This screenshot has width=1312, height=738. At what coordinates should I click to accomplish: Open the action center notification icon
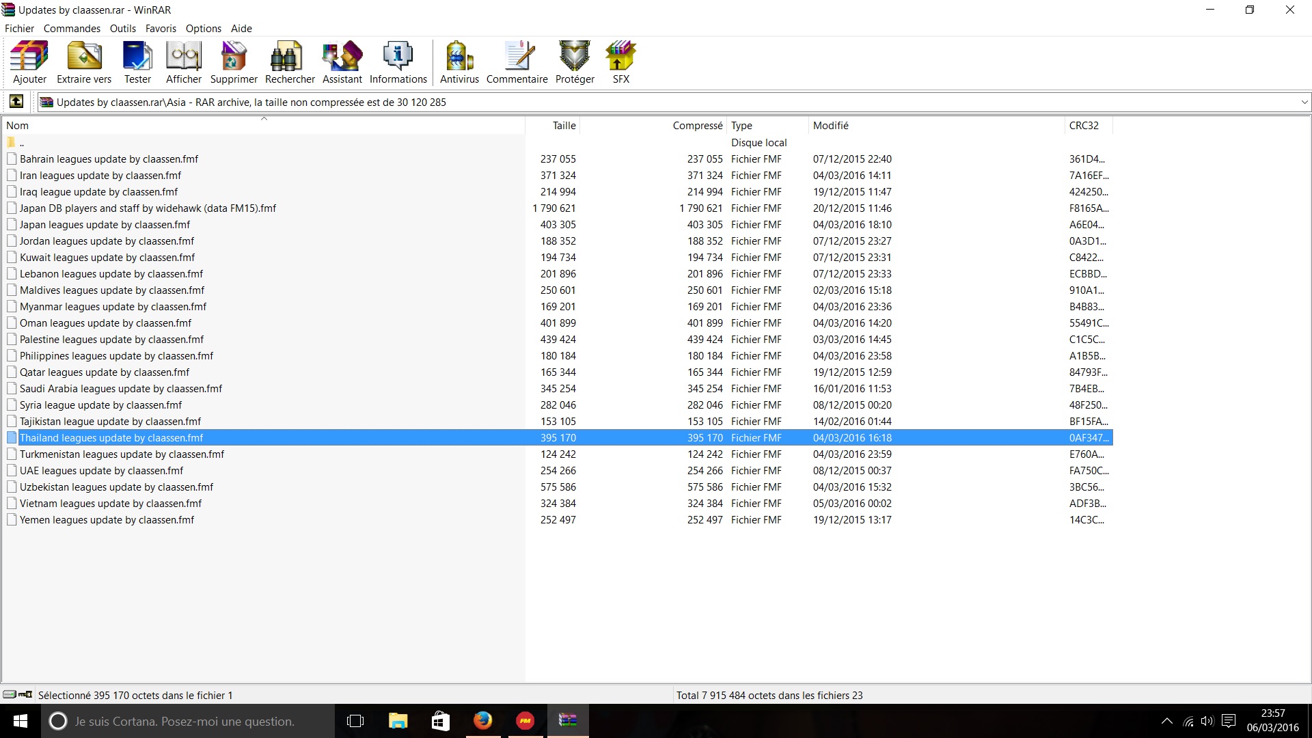click(1229, 721)
